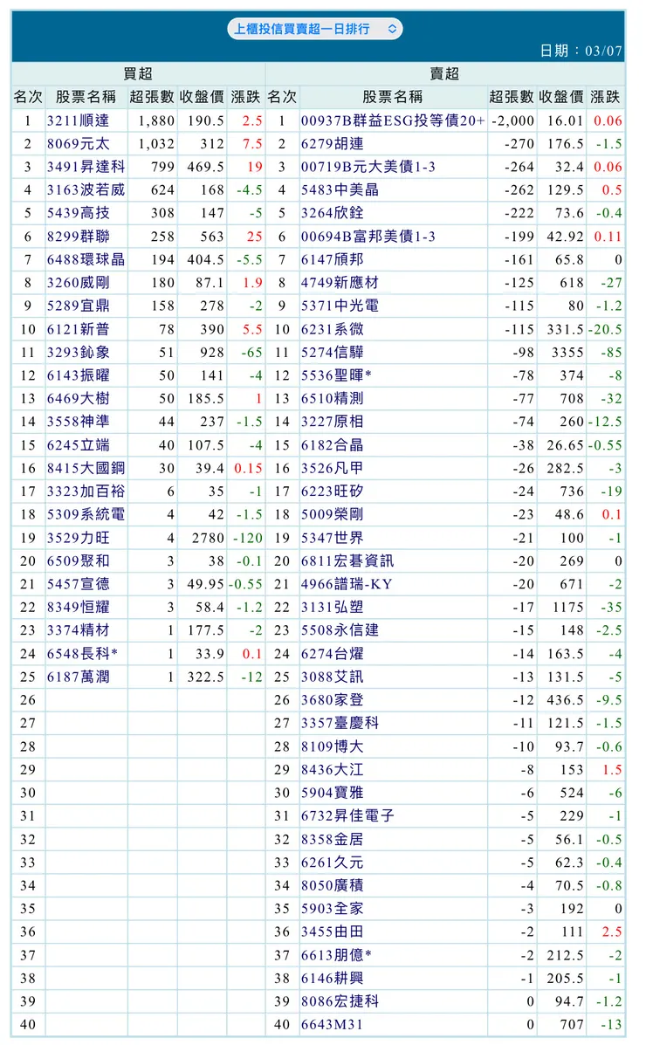Open stock link 6279胡連
Image resolution: width=646 pixels, height=1045 pixels.
332,144
